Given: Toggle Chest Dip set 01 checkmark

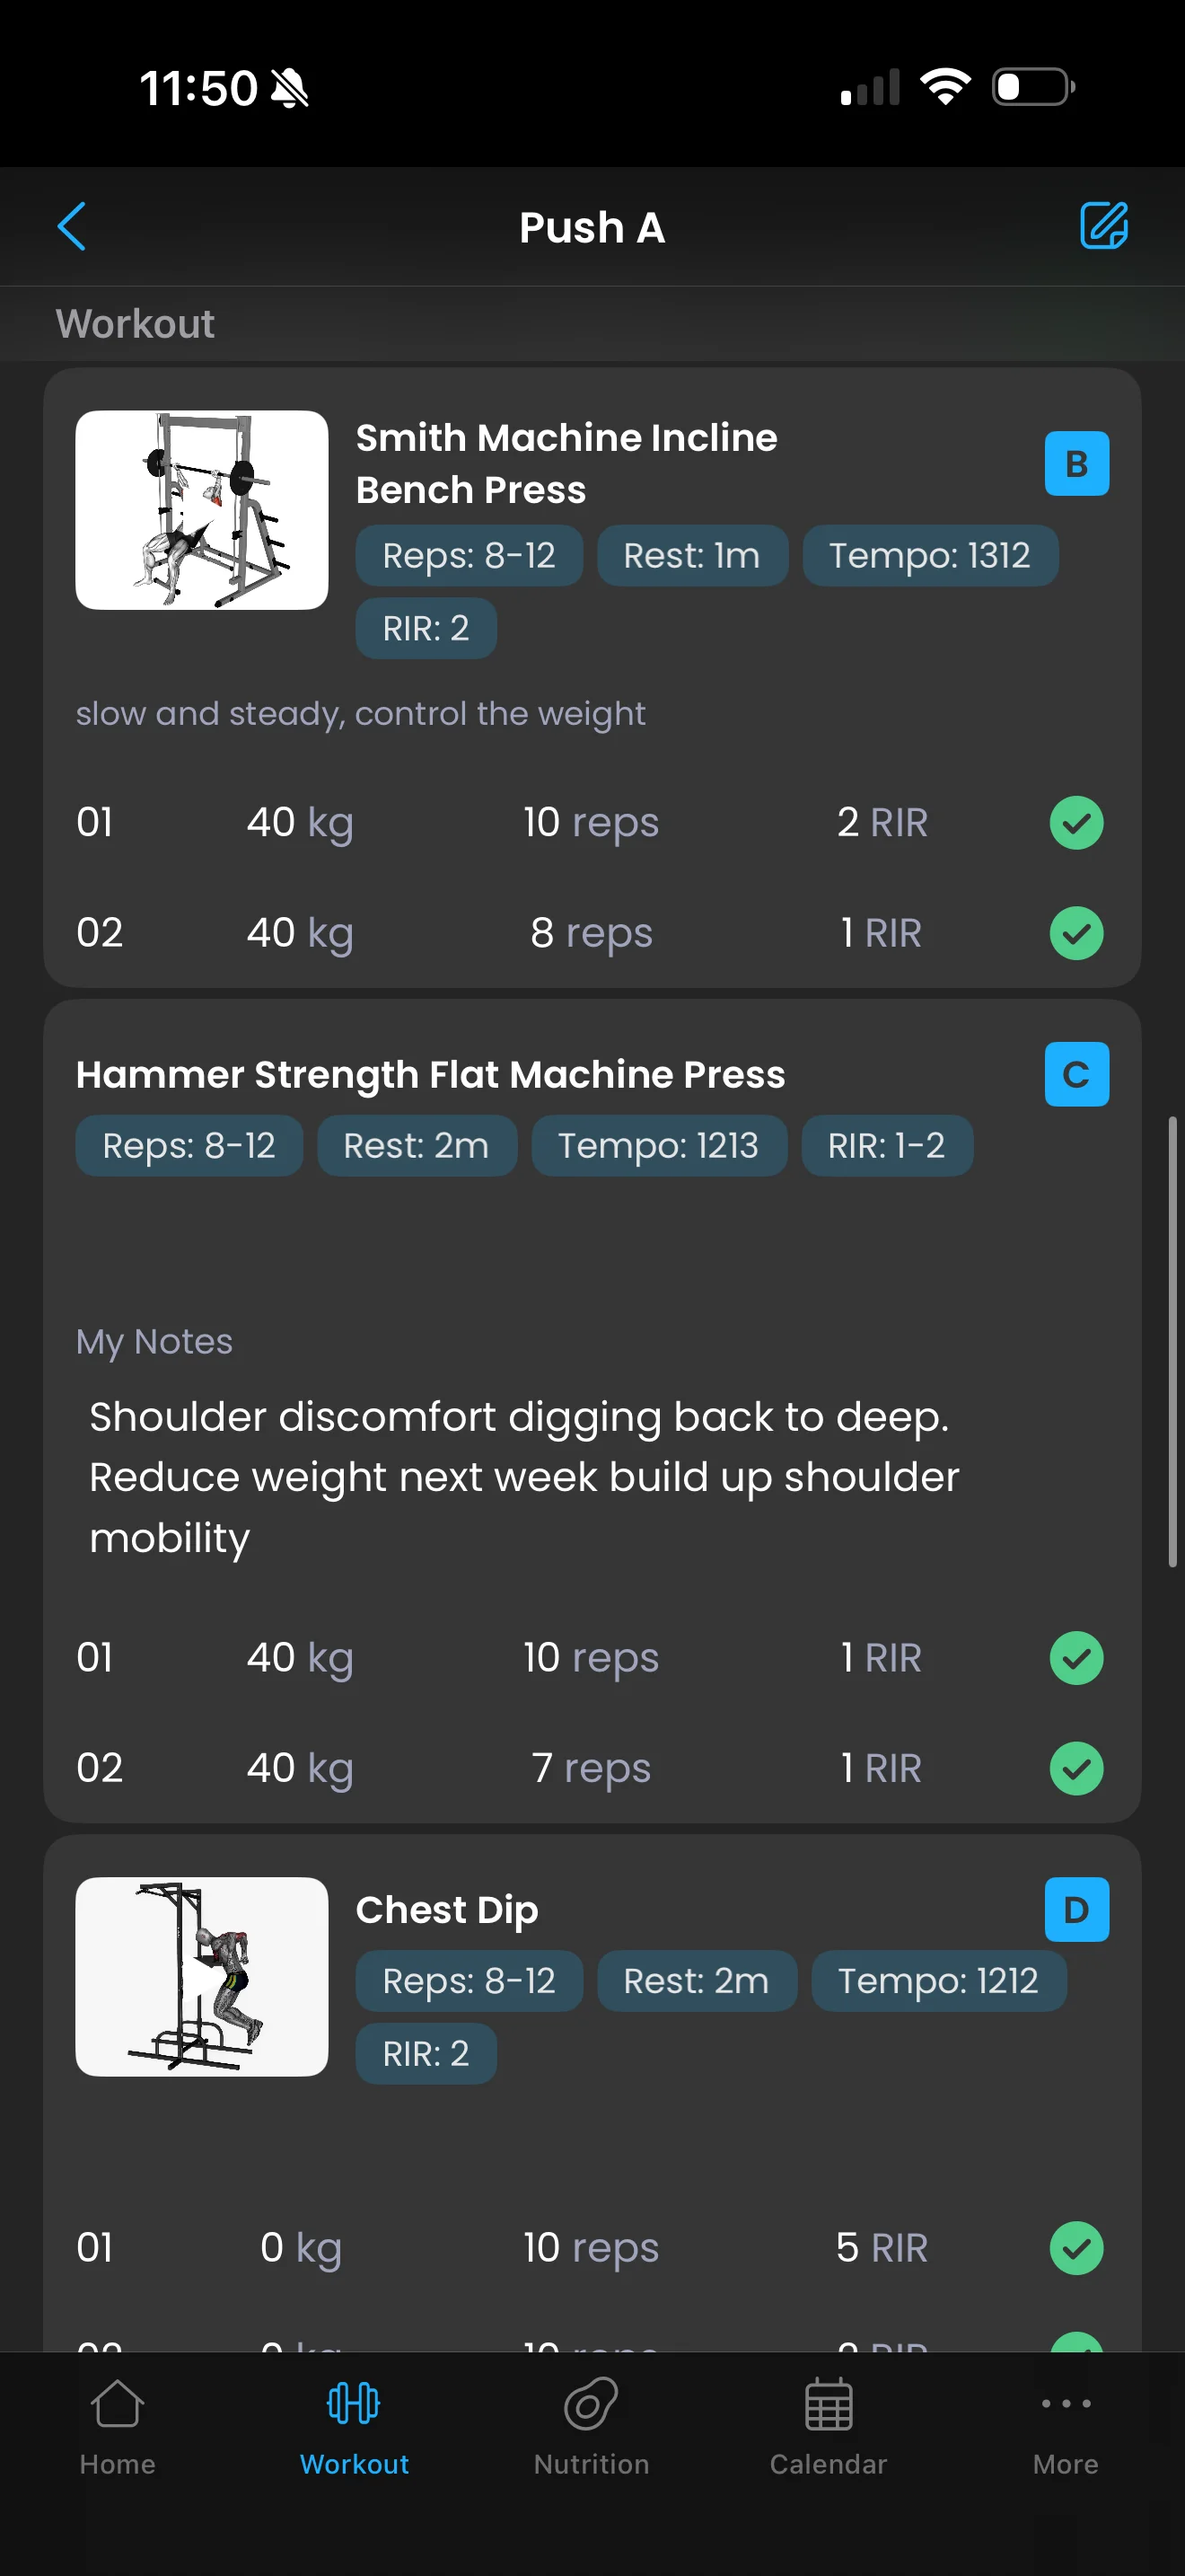Looking at the screenshot, I should tap(1076, 2248).
